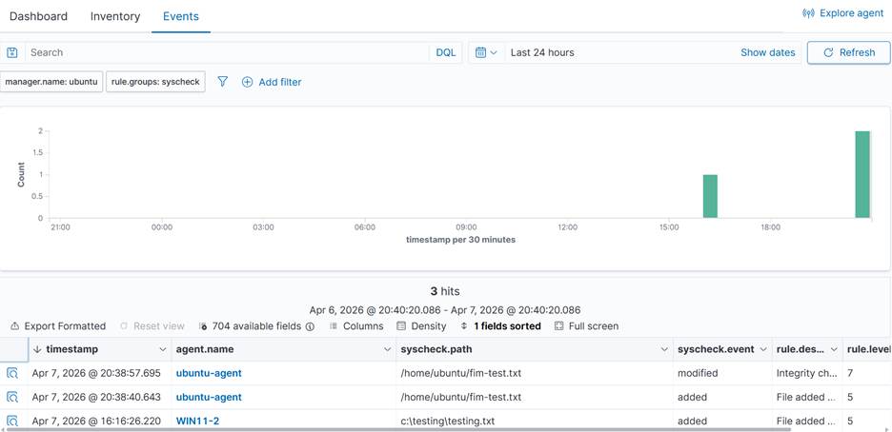
Task: Open the ubuntu-agent link in first row
Action: coord(209,374)
